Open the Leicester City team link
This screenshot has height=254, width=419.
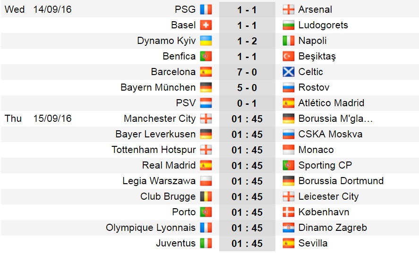(328, 196)
